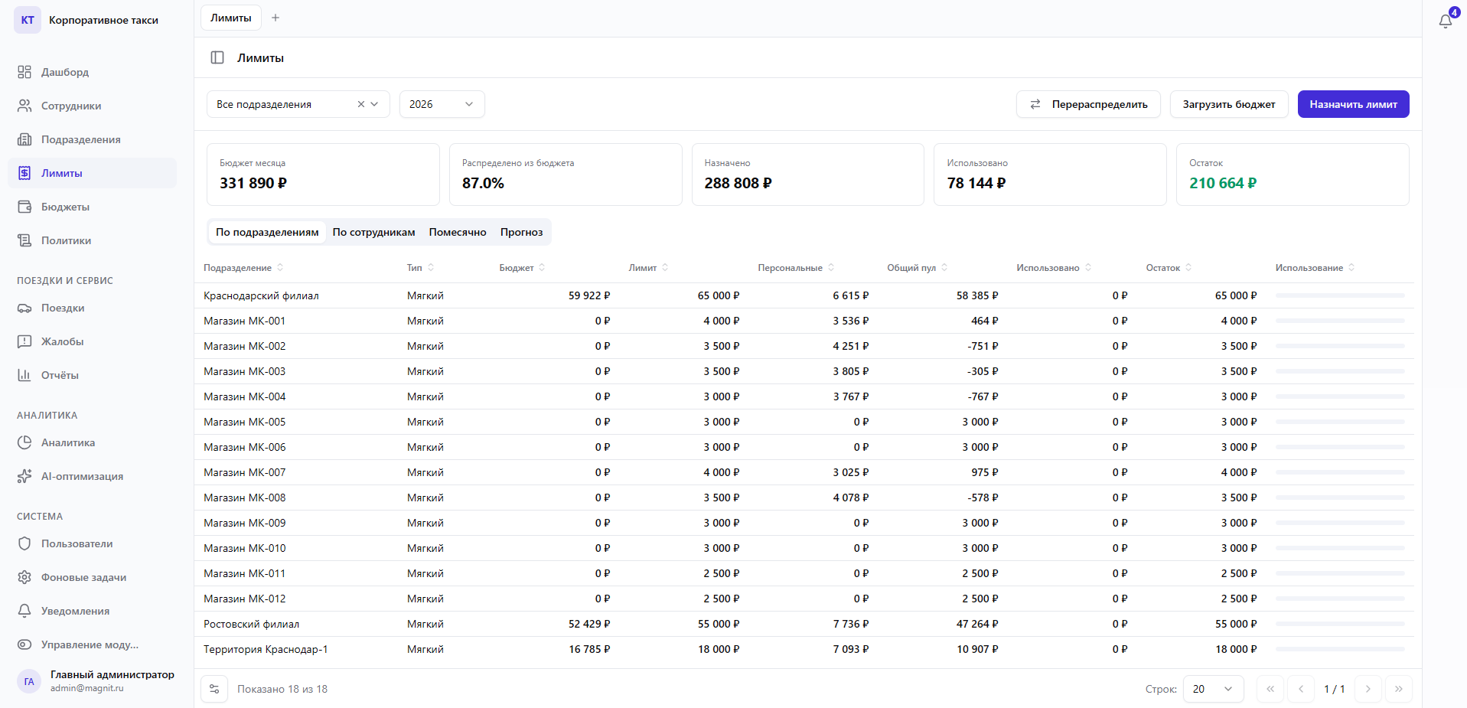
Task: Click Перераспределить button
Action: (x=1087, y=104)
